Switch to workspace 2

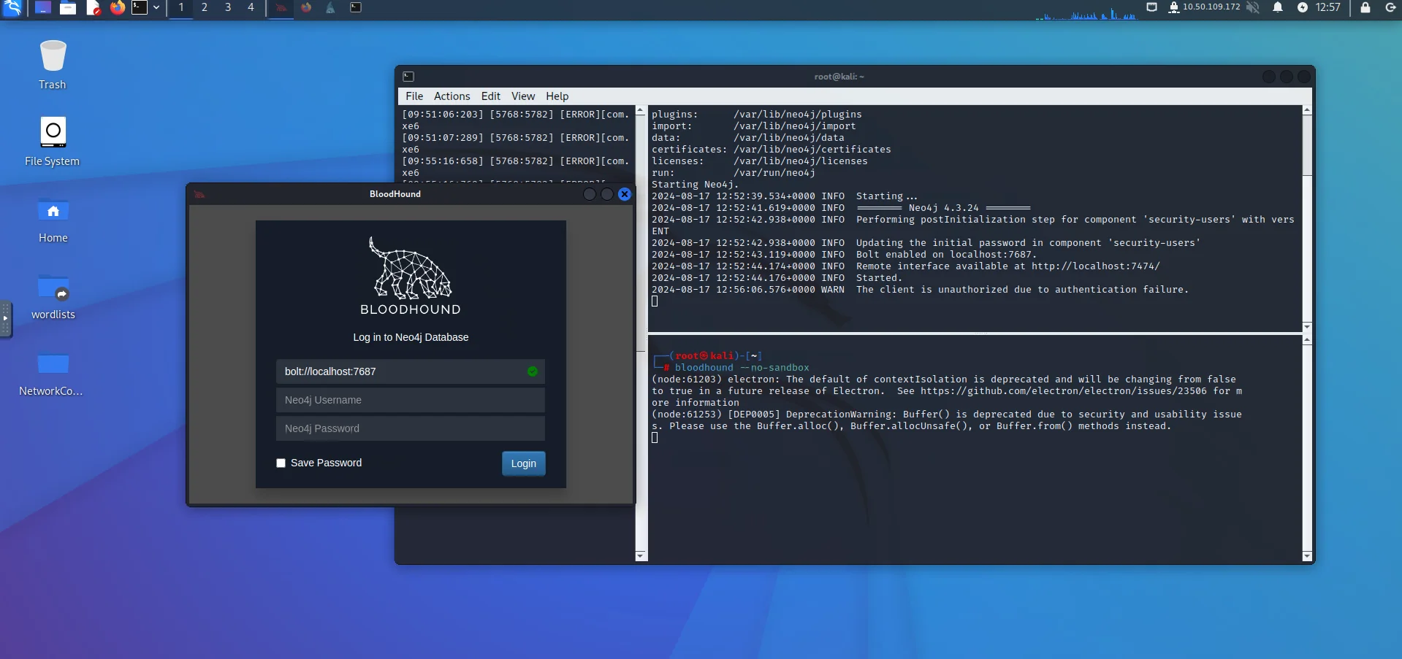[205, 7]
